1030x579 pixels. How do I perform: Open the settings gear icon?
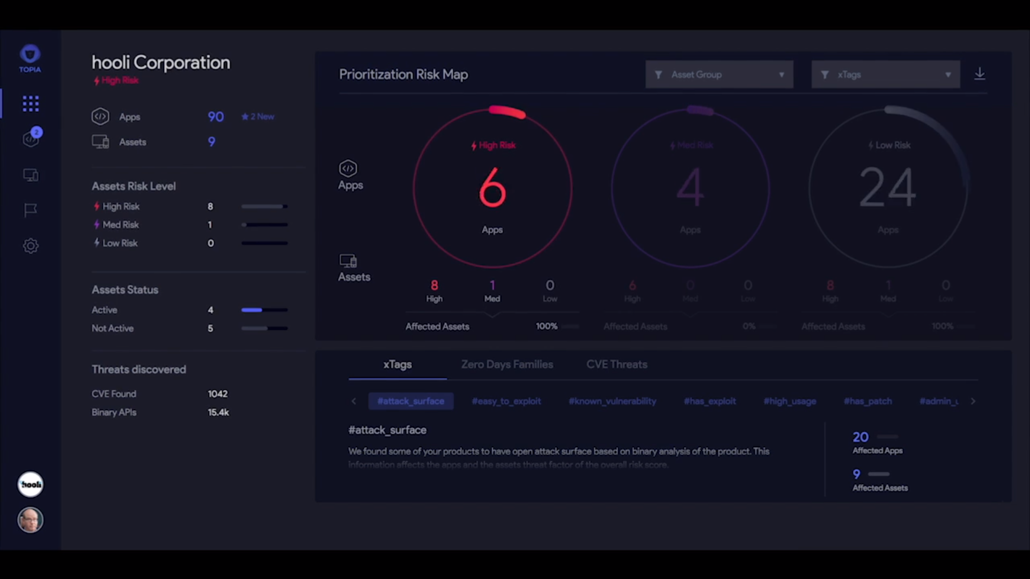pos(31,246)
